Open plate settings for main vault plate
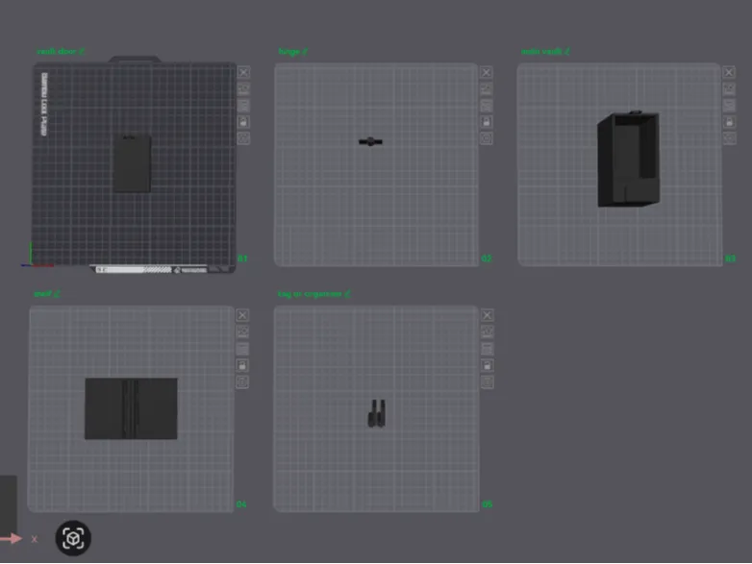The height and width of the screenshot is (564, 752). coord(729,138)
